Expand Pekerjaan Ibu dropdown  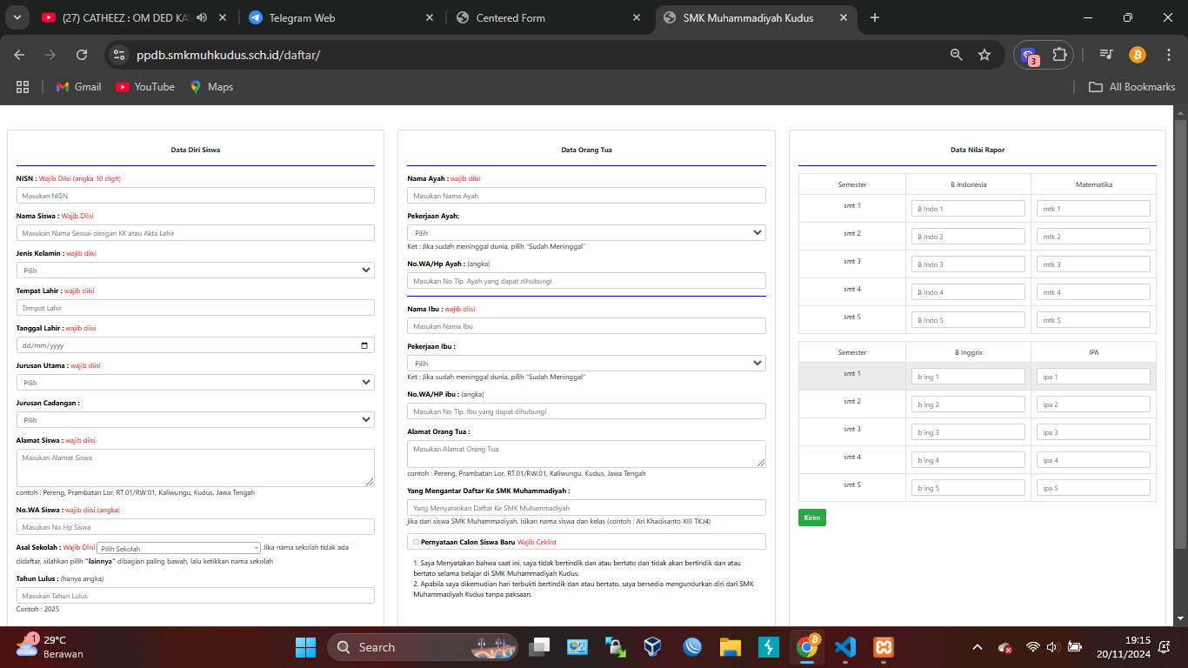587,364
